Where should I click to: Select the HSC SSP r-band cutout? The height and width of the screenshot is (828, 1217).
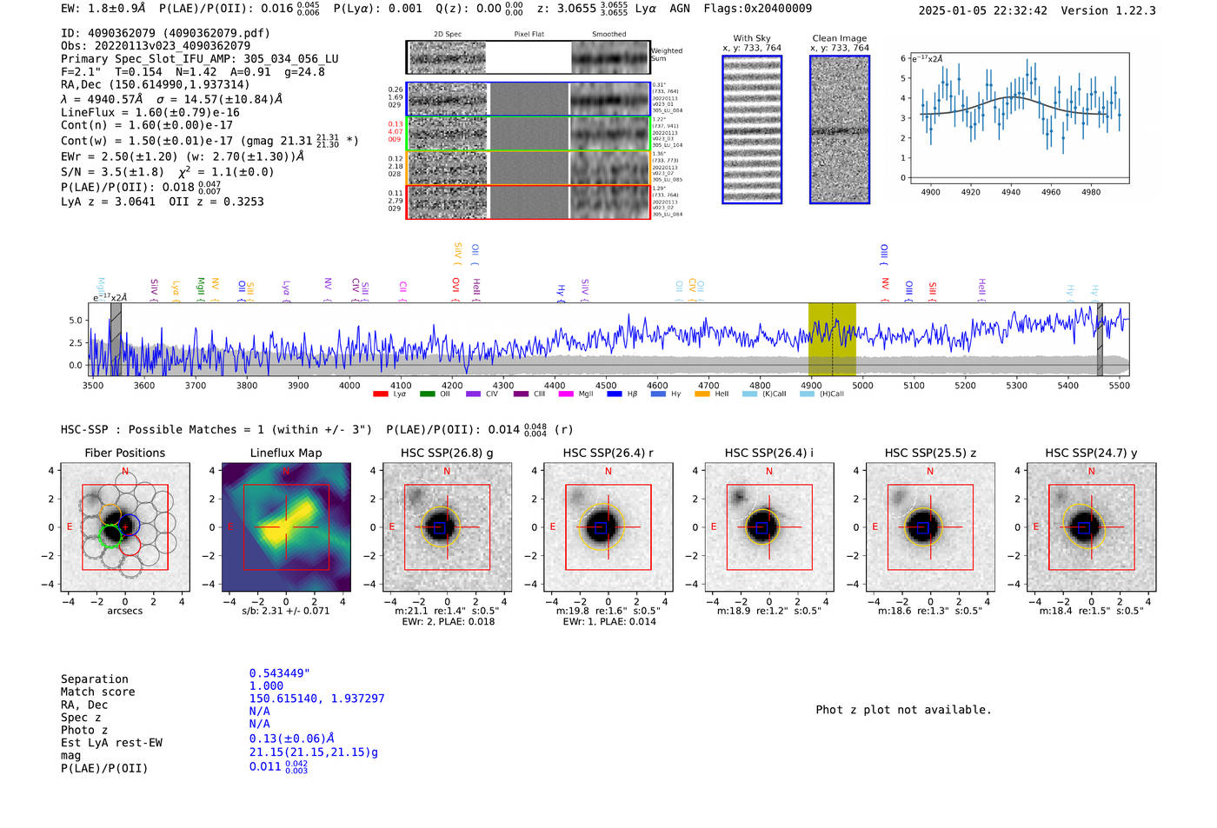(x=608, y=527)
